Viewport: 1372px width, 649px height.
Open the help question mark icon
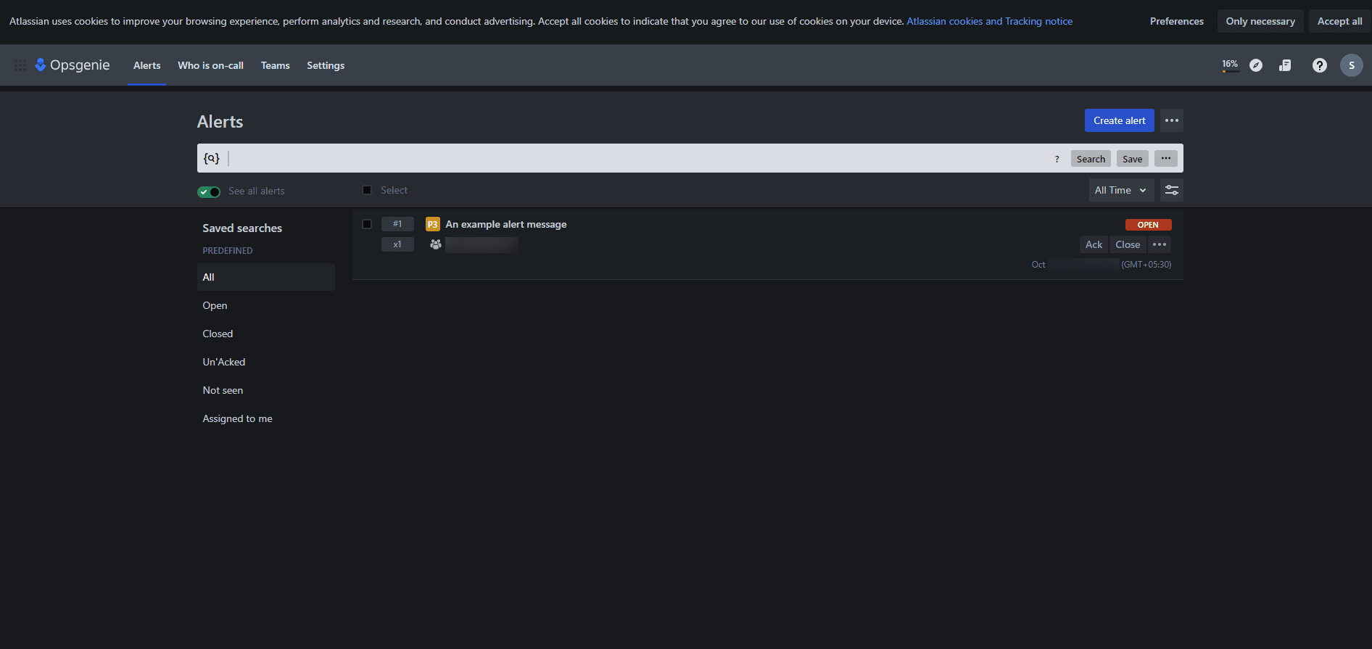[x=1320, y=65]
